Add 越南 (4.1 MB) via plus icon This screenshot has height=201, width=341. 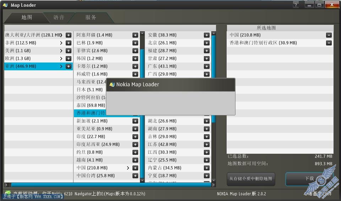pos(135,160)
